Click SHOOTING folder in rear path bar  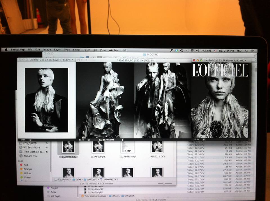click(x=128, y=196)
